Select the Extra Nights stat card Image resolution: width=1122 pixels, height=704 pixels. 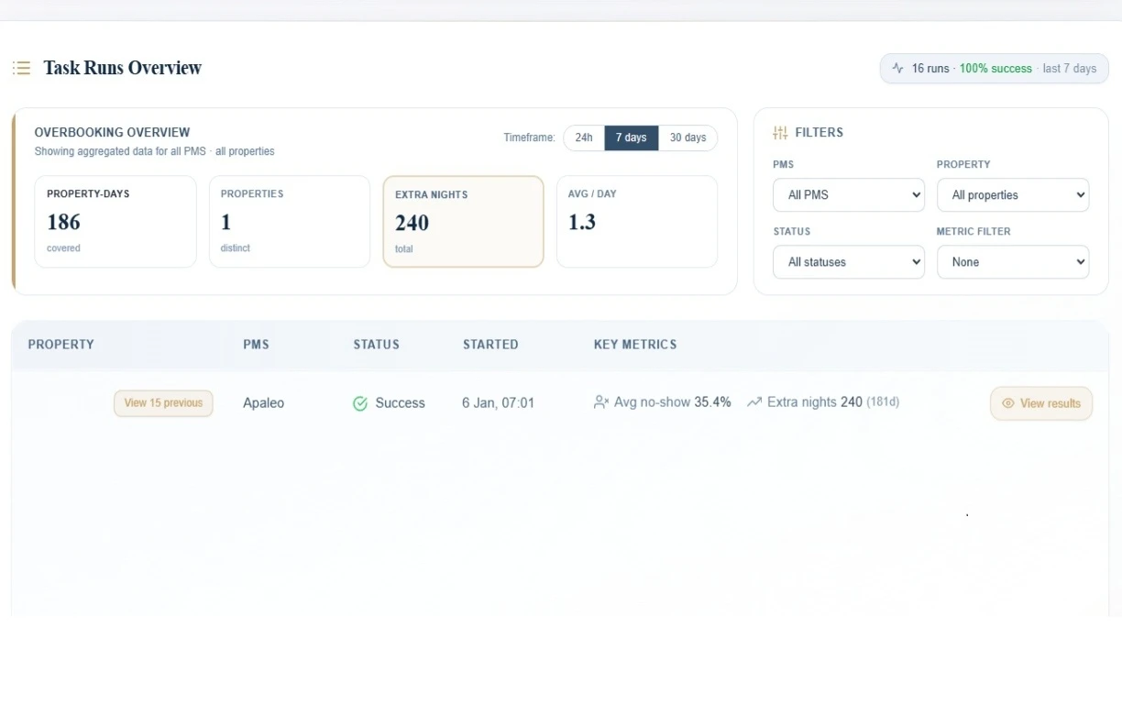coord(463,221)
